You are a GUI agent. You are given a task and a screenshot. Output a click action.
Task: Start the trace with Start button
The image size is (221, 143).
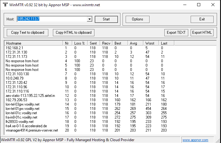coord(106,19)
